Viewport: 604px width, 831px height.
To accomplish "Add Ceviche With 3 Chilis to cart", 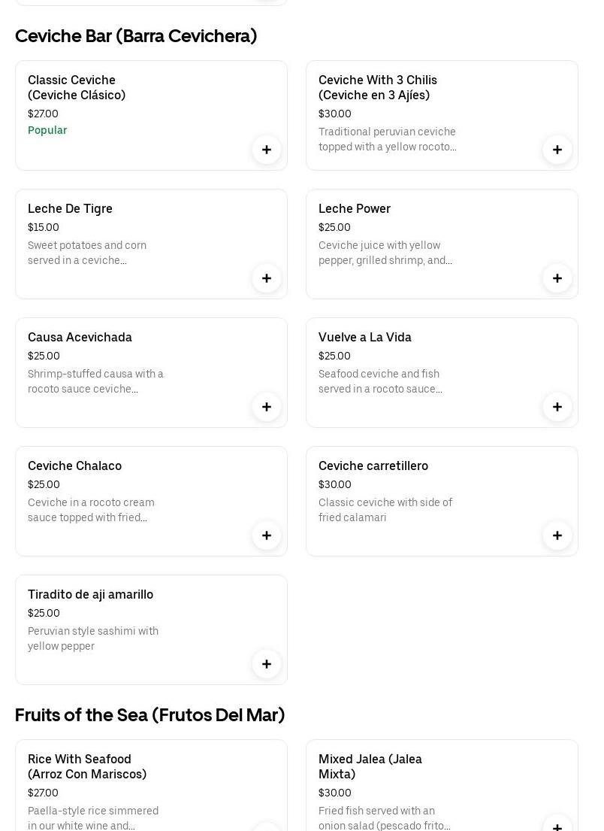I will click(557, 150).
